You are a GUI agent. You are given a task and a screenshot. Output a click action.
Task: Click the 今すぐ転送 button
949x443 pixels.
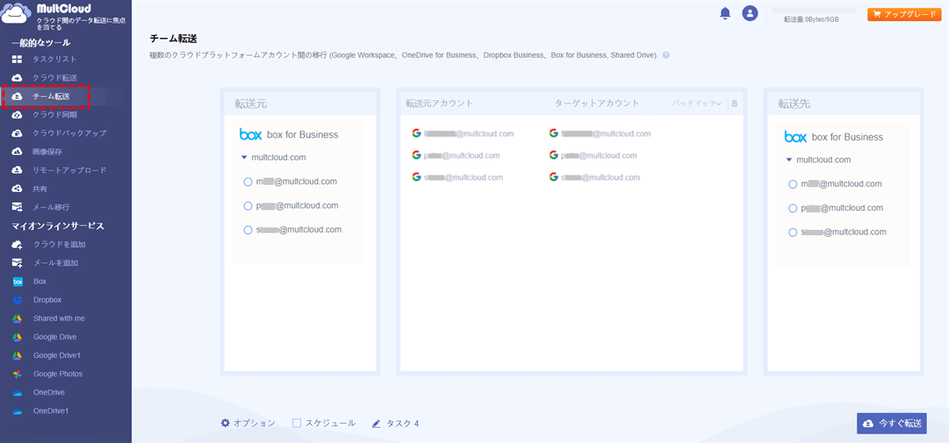click(892, 423)
